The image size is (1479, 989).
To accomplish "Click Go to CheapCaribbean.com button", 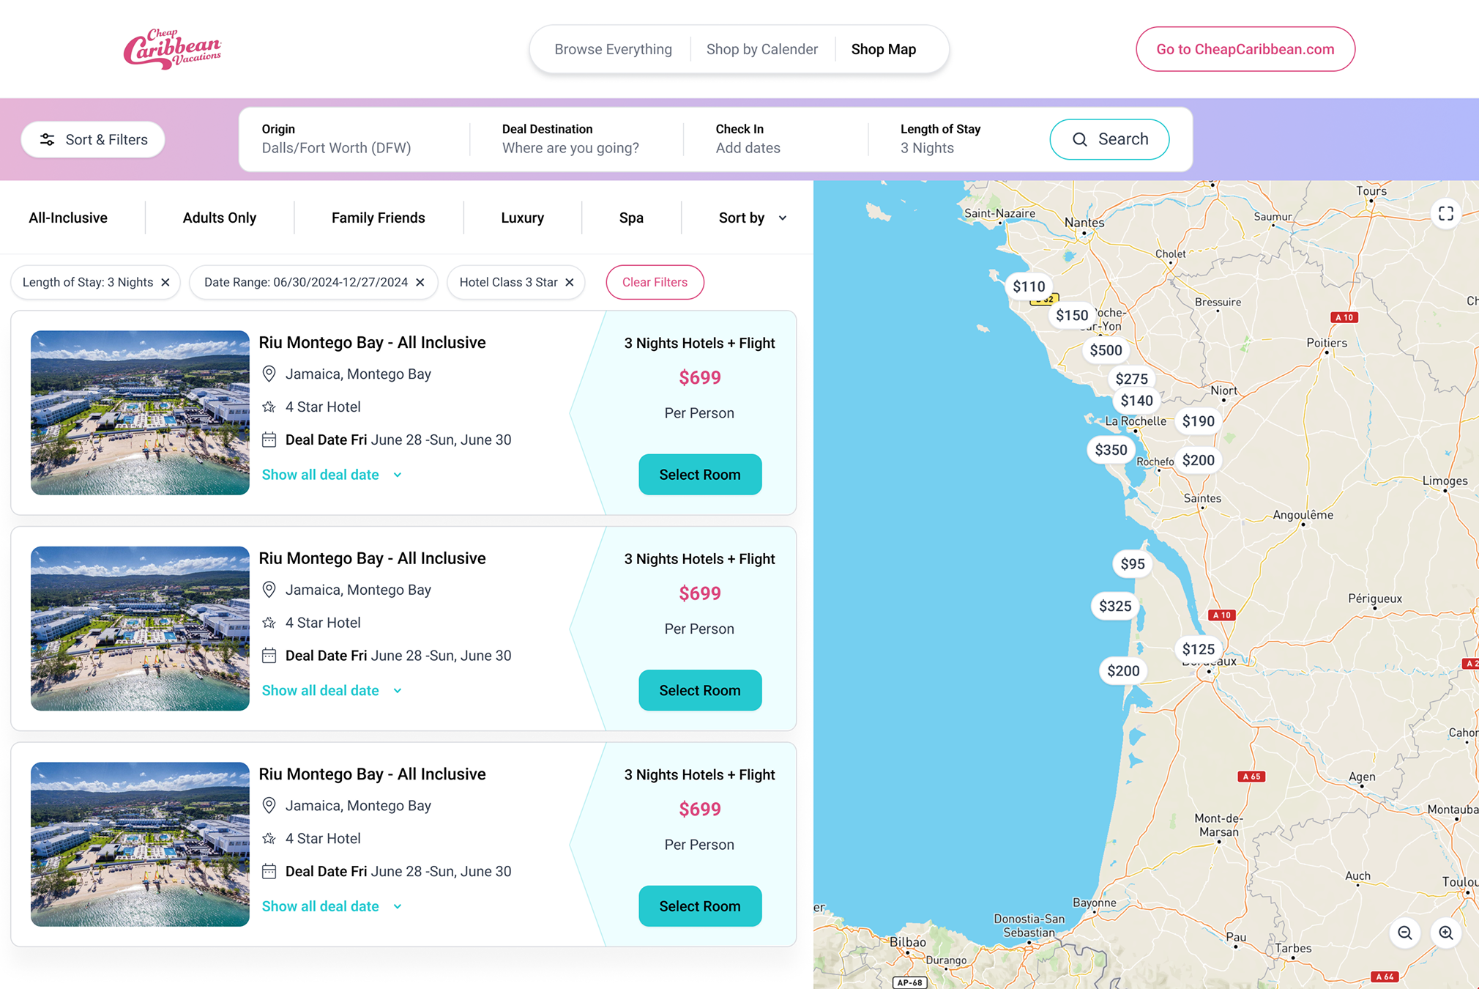I will 1245,49.
